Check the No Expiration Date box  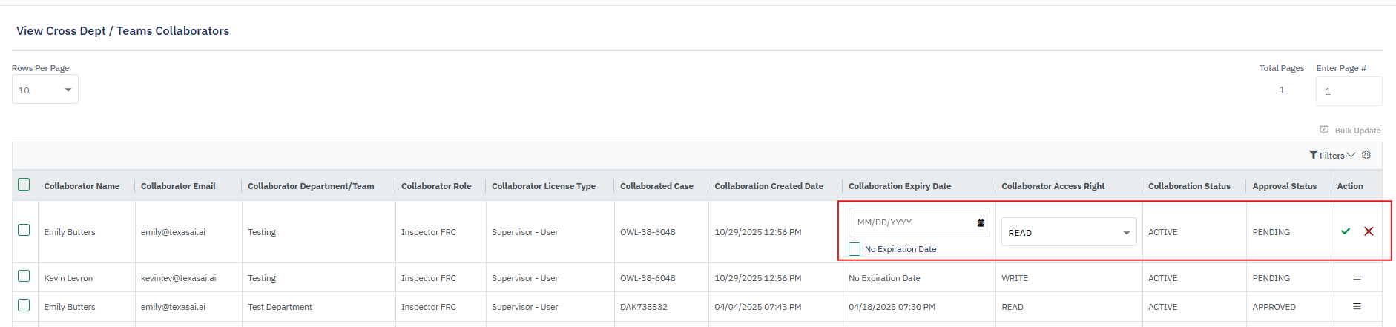(855, 249)
